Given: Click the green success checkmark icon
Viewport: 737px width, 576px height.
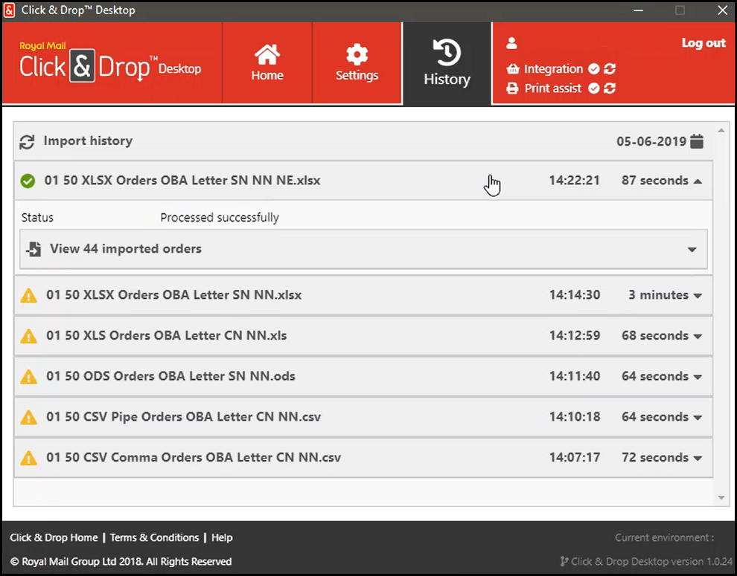Looking at the screenshot, I should pos(28,181).
